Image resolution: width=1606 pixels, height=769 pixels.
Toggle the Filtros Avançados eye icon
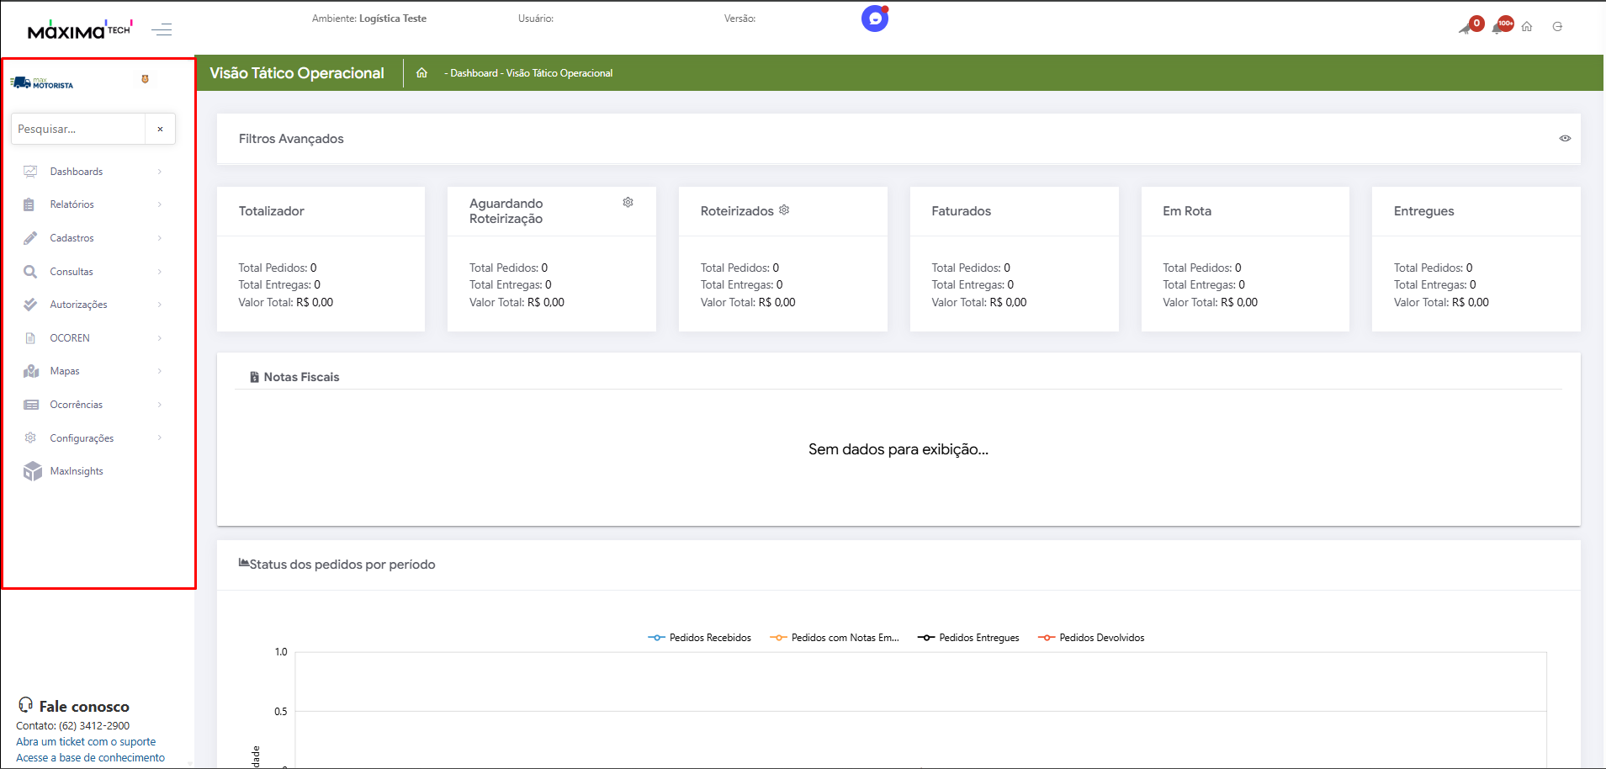coord(1565,139)
